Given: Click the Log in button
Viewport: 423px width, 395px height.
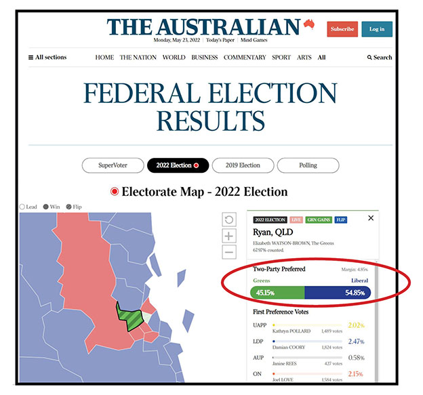Looking at the screenshot, I should [377, 29].
